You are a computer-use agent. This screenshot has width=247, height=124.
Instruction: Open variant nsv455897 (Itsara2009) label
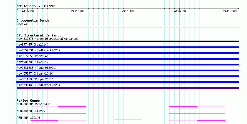tap(35, 73)
